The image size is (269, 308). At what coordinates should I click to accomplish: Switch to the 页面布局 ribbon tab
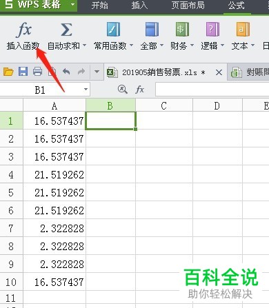pos(188,6)
